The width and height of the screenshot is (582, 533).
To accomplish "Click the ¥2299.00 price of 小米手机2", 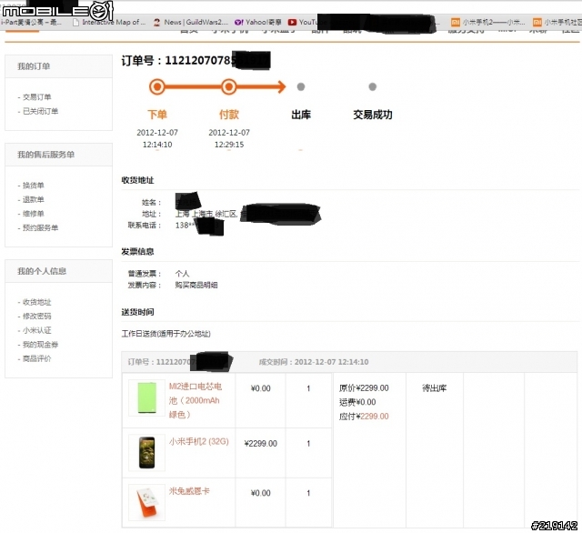I will pos(261,444).
